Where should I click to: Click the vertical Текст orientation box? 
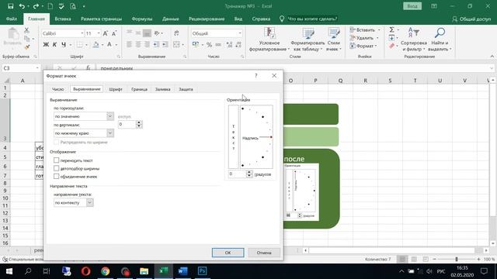point(233,137)
